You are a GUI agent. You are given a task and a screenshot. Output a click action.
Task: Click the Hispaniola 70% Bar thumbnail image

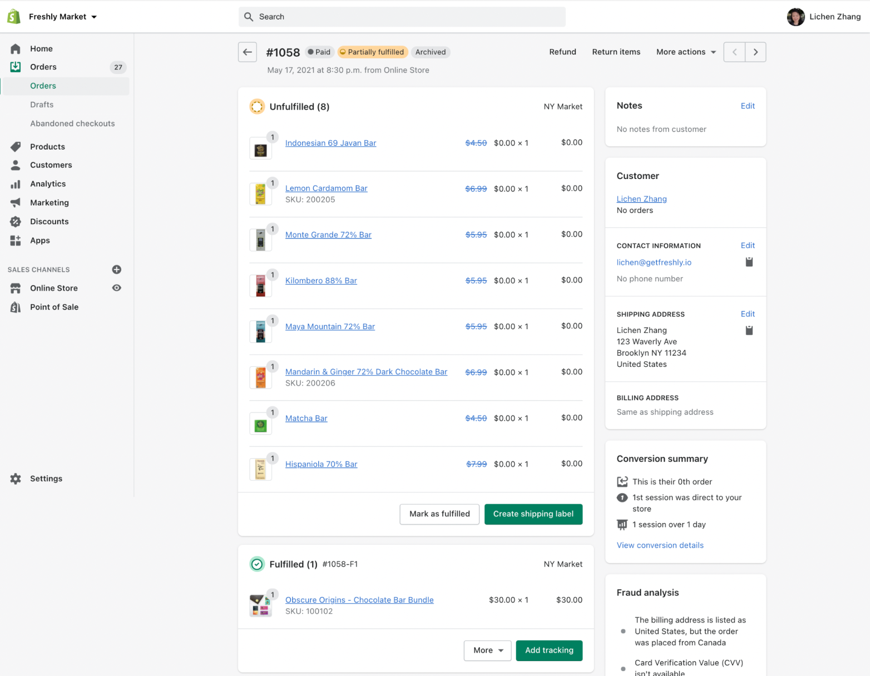[260, 470]
